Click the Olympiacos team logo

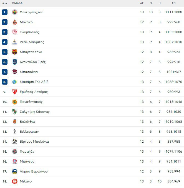[x=15, y=32]
